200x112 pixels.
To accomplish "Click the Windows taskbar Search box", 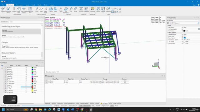I will pos(17,110).
